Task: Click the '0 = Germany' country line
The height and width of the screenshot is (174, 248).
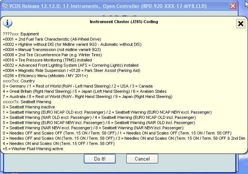Action: [77, 86]
